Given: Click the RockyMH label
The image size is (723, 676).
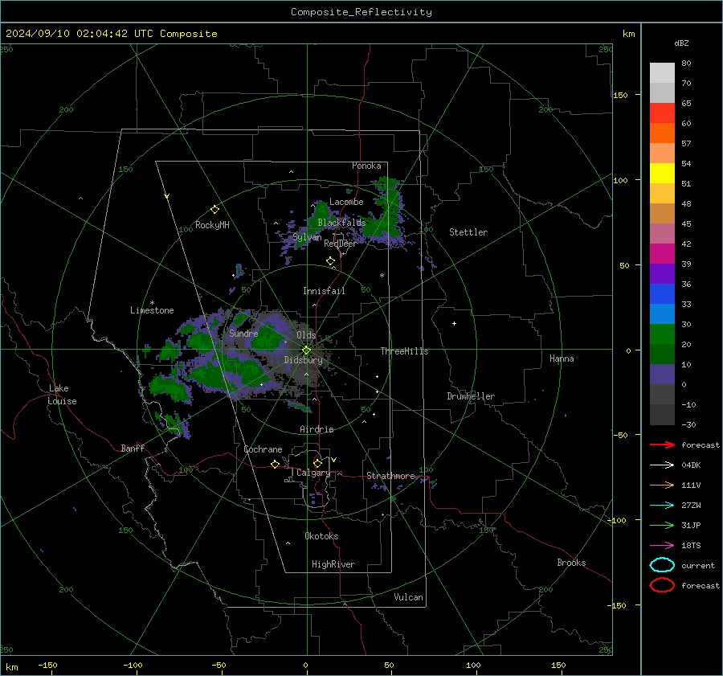Looking at the screenshot, I should pyautogui.click(x=212, y=225).
